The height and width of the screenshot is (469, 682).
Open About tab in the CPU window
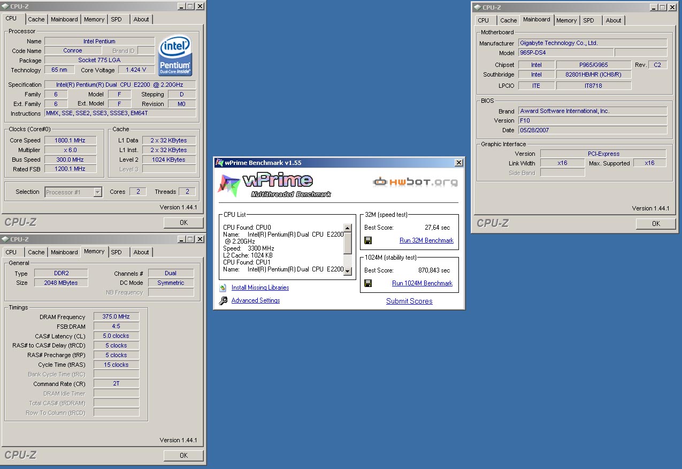[141, 19]
